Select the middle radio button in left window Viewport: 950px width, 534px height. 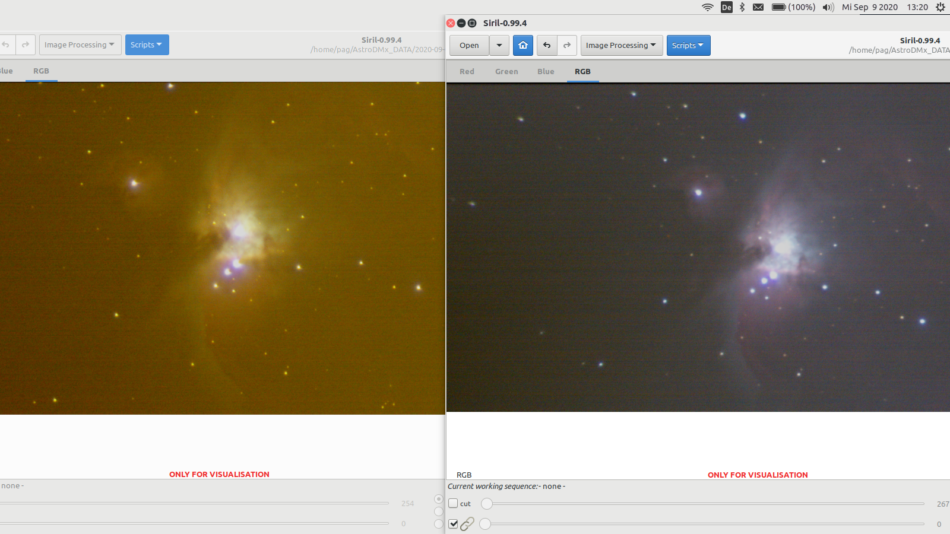point(439,511)
